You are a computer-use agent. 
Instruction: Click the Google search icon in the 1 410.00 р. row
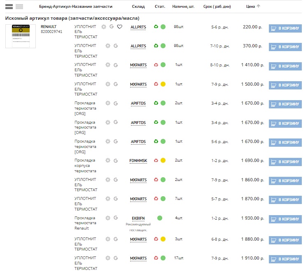point(116,65)
